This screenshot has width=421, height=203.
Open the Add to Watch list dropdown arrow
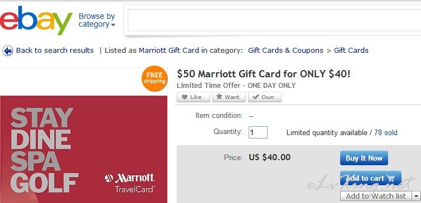(x=416, y=196)
